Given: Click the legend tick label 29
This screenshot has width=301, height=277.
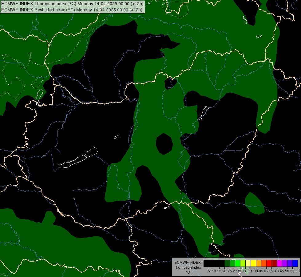Looking at the screenshot, I should coord(240,271).
